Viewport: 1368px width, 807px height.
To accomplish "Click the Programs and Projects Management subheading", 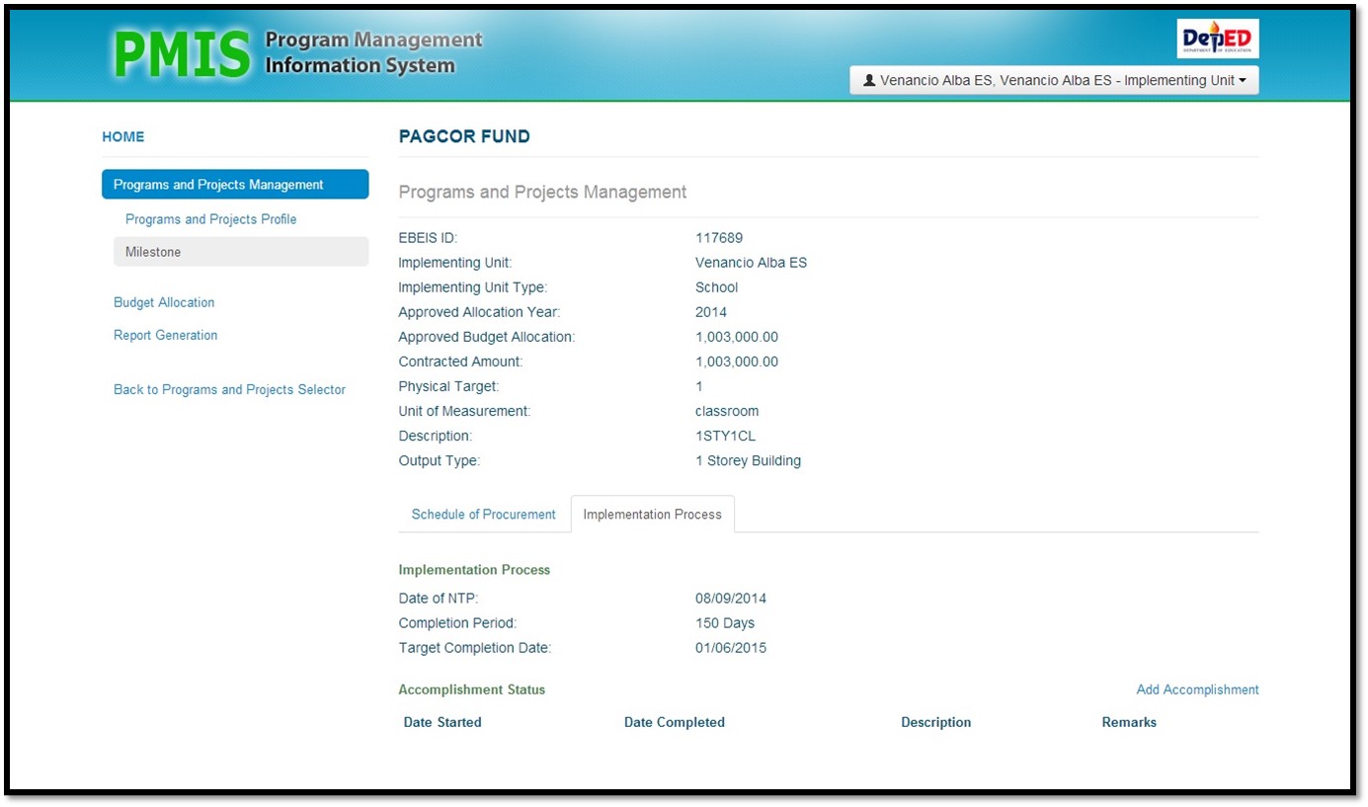I will point(542,192).
